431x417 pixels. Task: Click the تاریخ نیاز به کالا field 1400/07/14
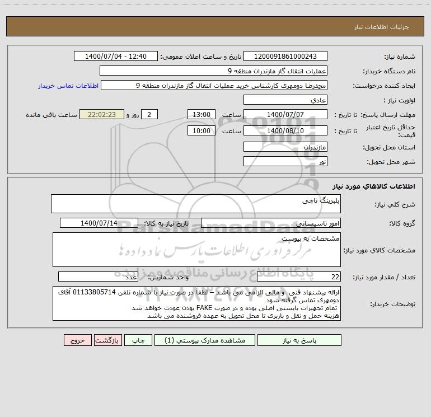tap(99, 223)
